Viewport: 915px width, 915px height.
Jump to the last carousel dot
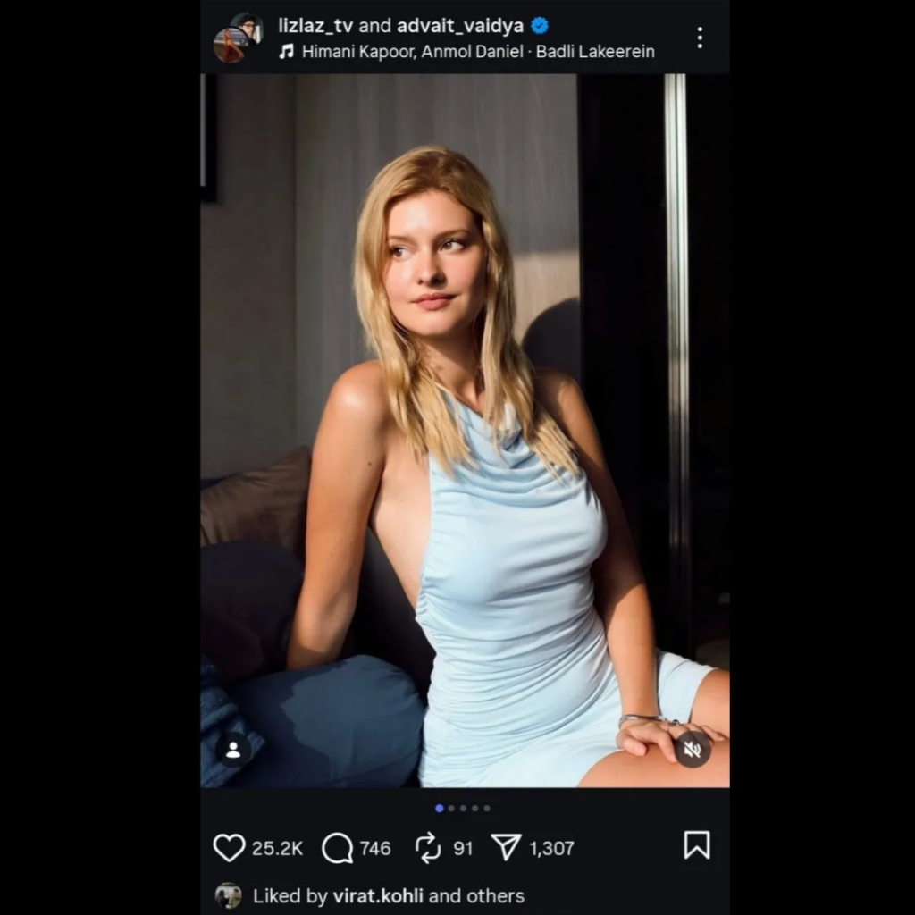[487, 808]
